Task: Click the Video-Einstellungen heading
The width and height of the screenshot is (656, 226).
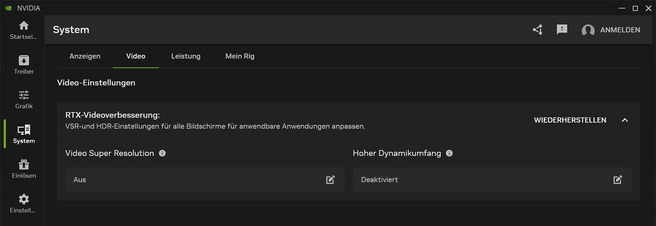Action: click(96, 82)
